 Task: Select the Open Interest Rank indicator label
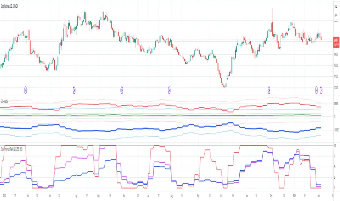[12, 149]
